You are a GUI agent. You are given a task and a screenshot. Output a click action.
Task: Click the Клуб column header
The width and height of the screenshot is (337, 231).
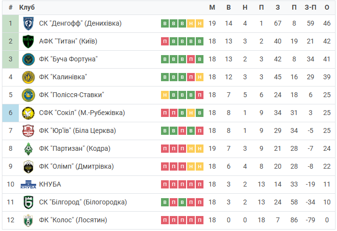[x=27, y=7]
